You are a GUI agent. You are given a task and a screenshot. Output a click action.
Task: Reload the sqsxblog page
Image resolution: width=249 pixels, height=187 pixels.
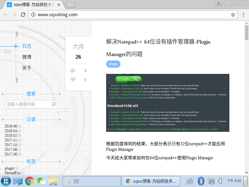coord(23,15)
